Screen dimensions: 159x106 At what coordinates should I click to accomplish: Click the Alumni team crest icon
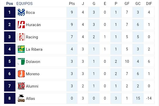pos(21,86)
